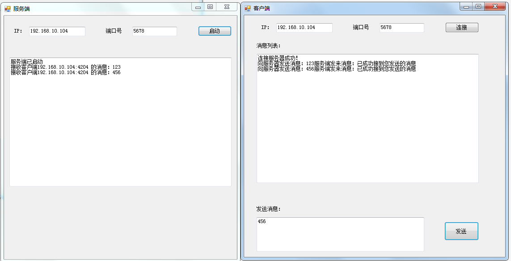This screenshot has width=511, height=261.
Task: Click the IP label in the 服务端 window
Action: pos(18,31)
